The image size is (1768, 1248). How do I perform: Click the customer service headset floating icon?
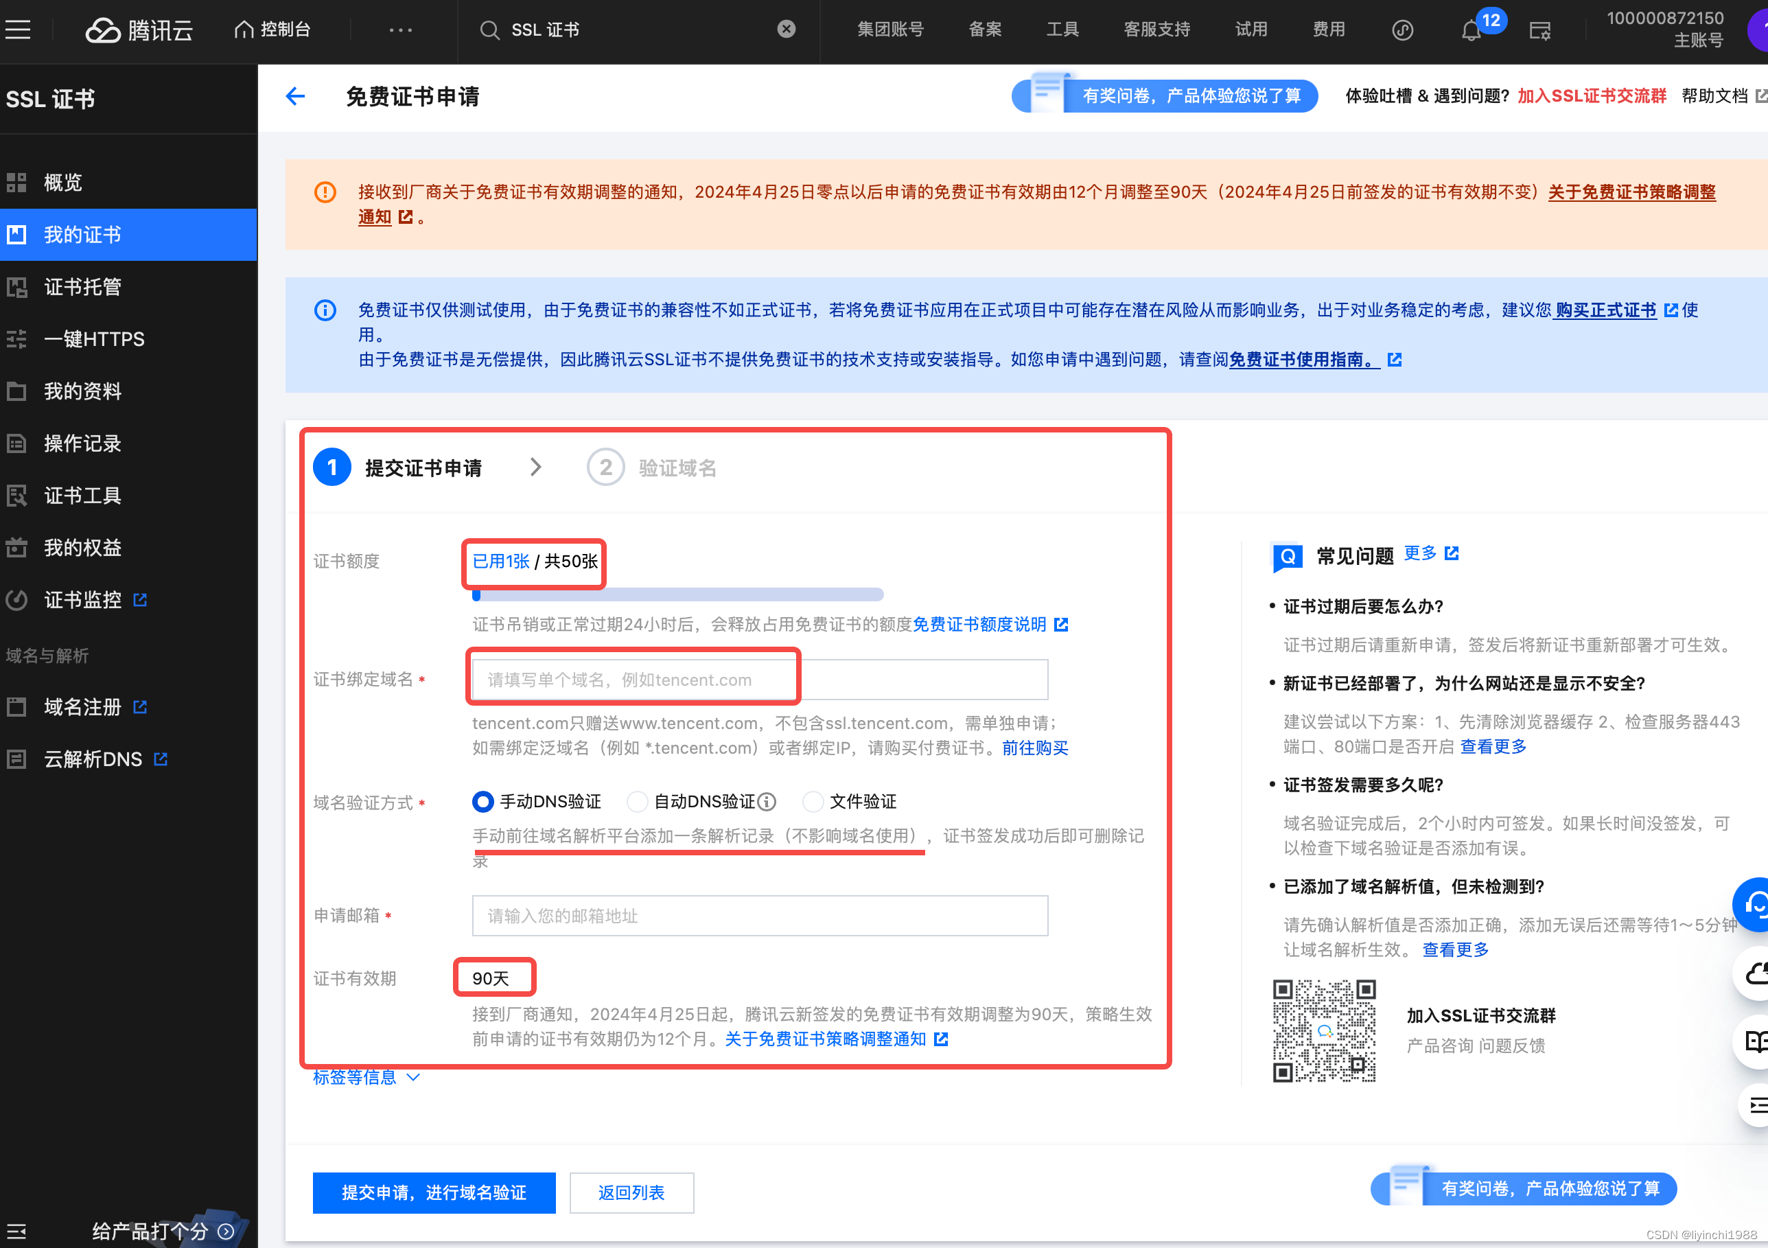tap(1754, 904)
